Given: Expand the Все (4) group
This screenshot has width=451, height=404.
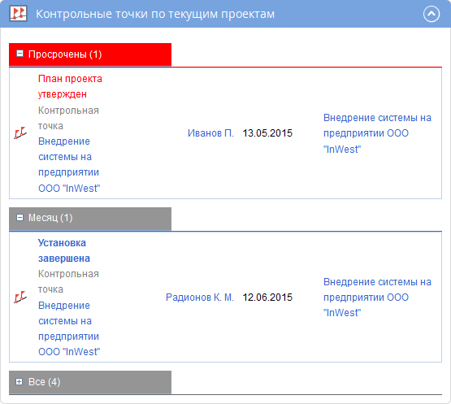Looking at the screenshot, I should (20, 381).
